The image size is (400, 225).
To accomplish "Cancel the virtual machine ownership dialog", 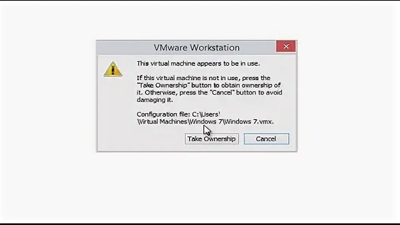I will pos(266,139).
